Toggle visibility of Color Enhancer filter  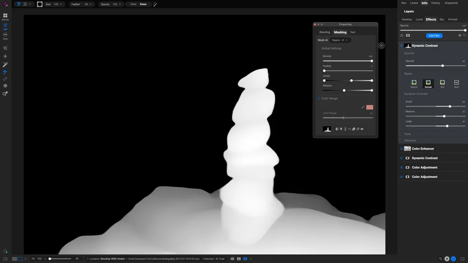[x=402, y=149]
